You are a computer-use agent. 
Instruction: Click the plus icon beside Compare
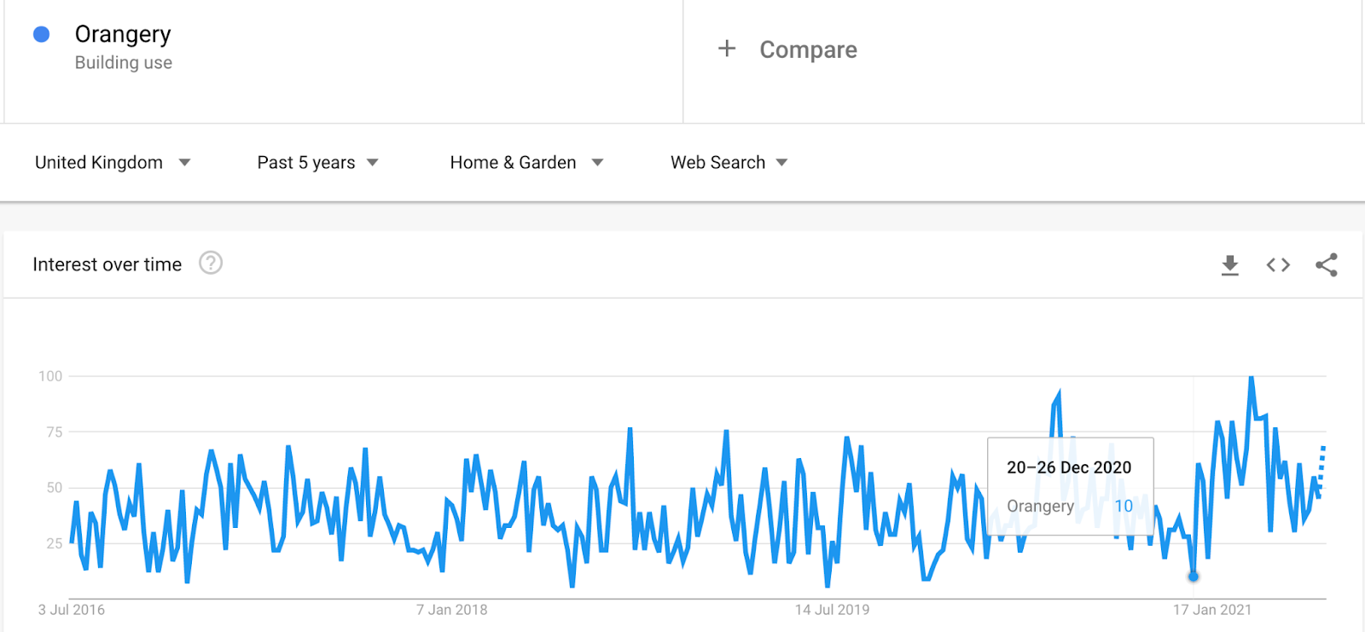(x=727, y=49)
